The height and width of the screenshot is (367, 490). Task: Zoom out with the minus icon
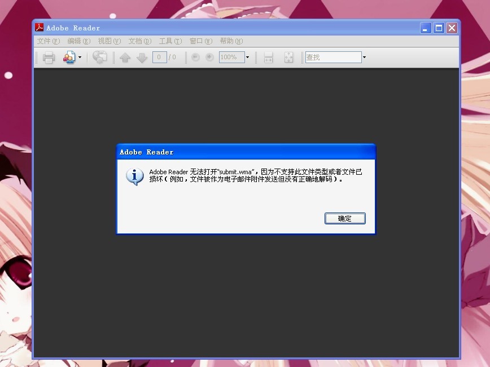pos(195,57)
